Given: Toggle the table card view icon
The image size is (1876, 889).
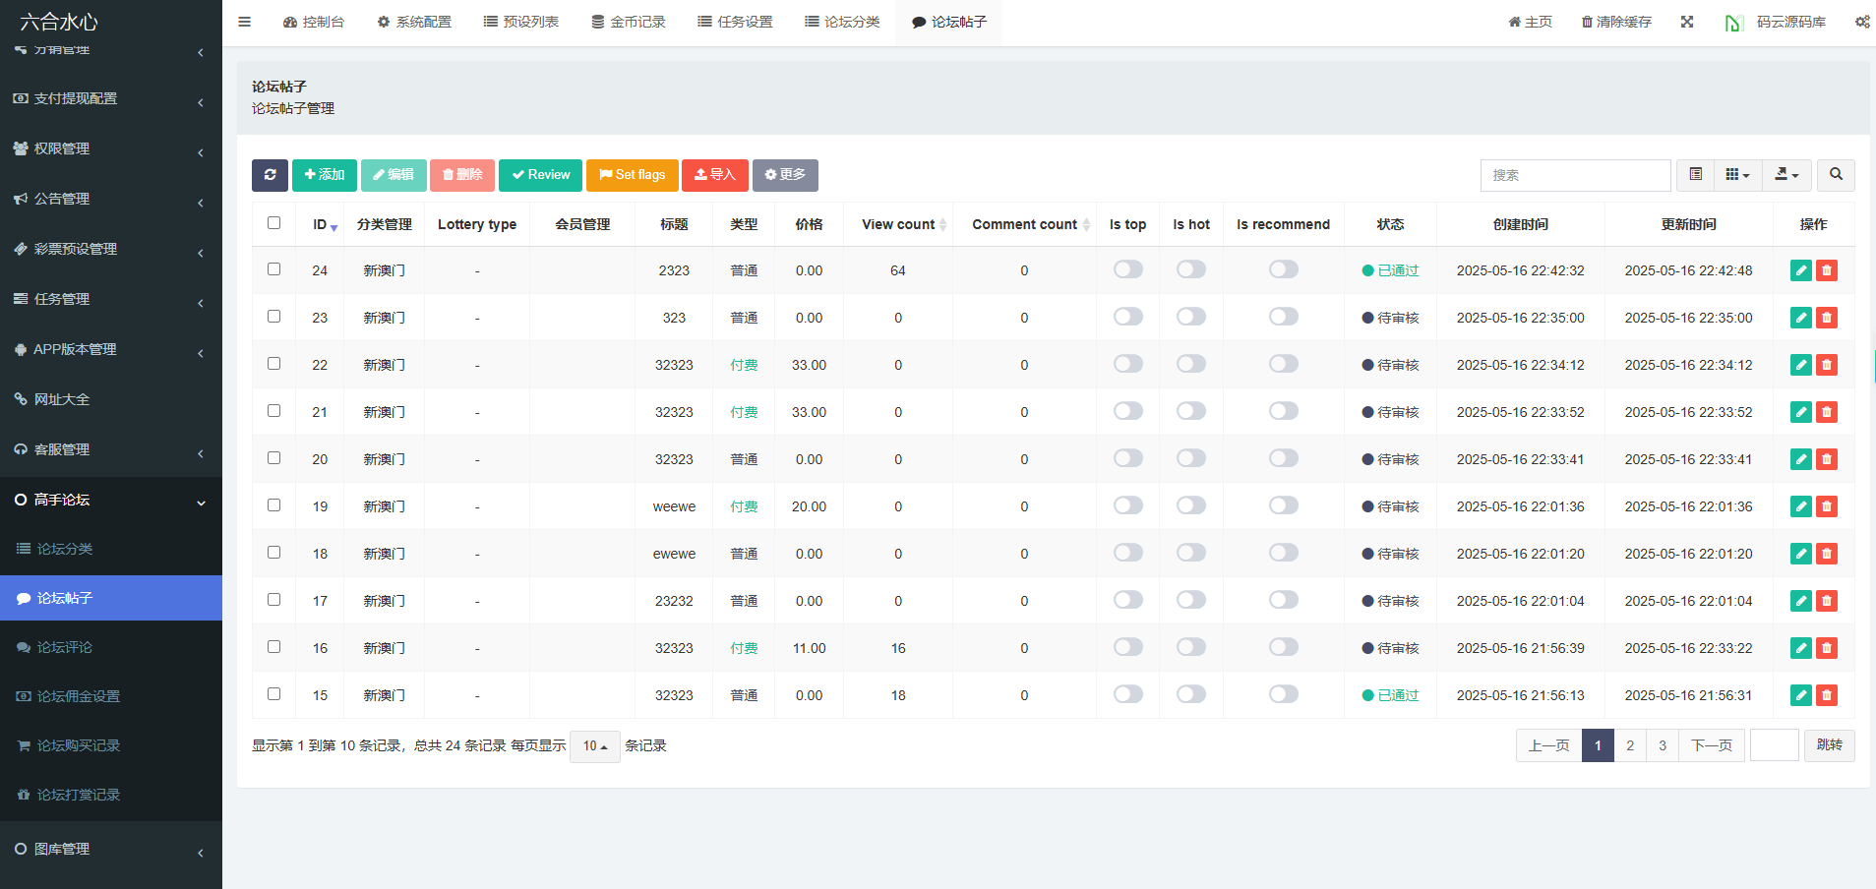Looking at the screenshot, I should pos(1696,175).
